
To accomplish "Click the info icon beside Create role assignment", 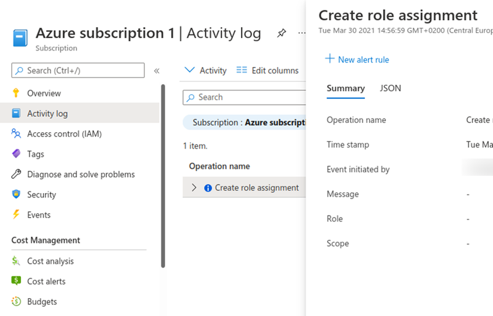I will point(208,188).
